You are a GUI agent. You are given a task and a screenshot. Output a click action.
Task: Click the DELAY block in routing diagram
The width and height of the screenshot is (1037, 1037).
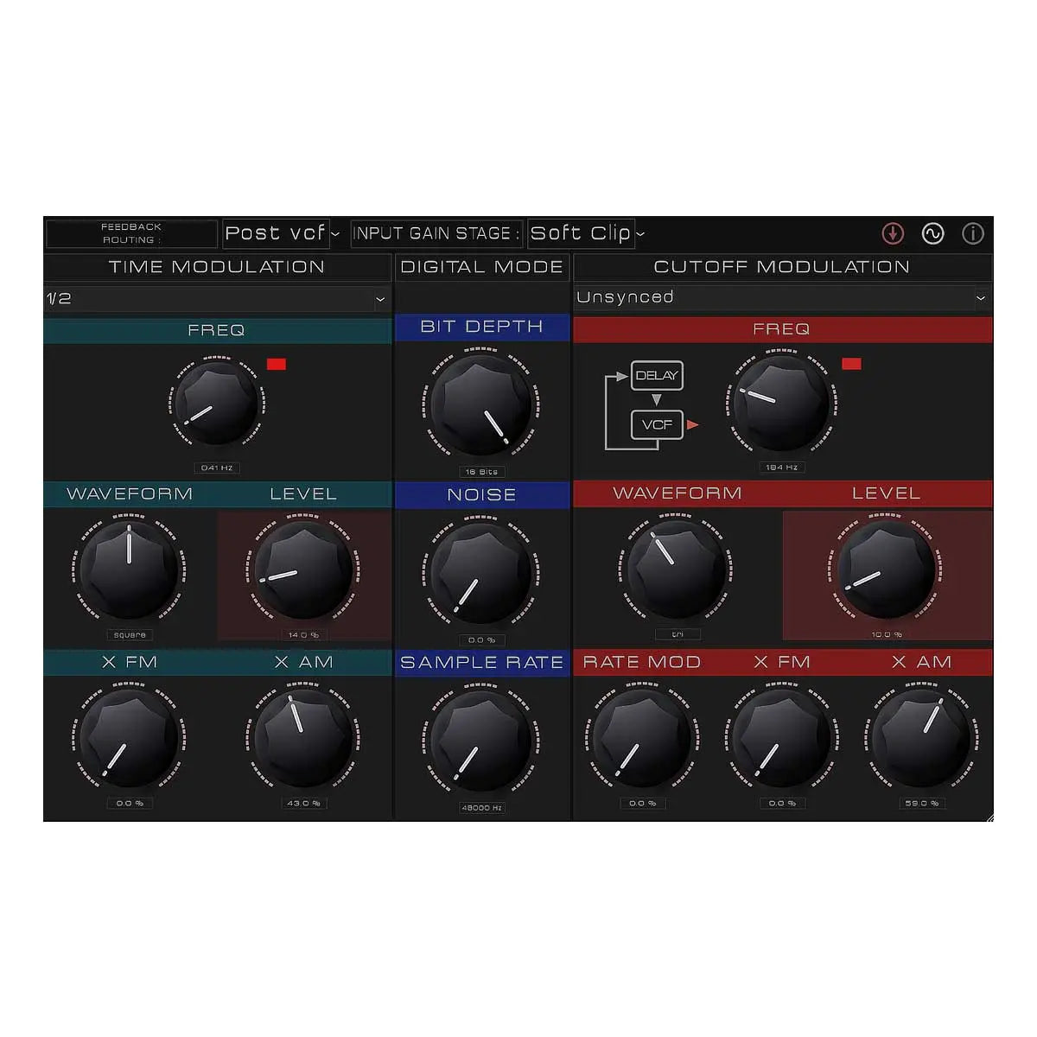click(658, 375)
